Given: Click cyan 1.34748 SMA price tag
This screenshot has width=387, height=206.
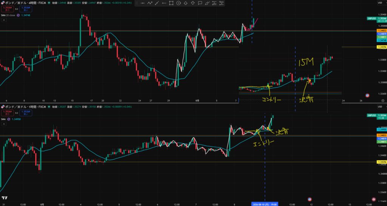Looking at the screenshot, I should 382,40.
